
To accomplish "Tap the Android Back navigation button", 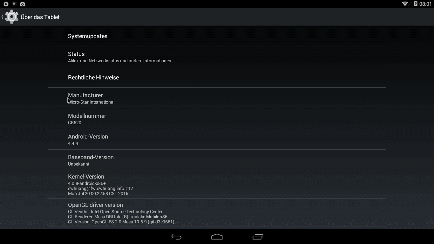I will pyautogui.click(x=176, y=237).
